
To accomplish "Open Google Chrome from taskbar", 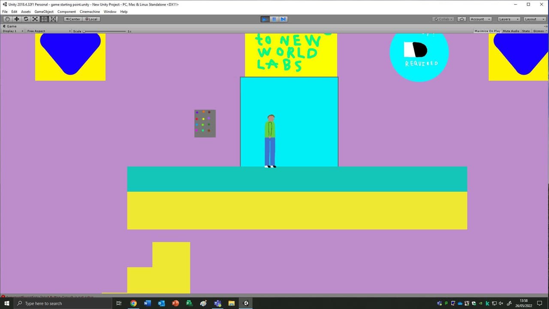I will (133, 303).
